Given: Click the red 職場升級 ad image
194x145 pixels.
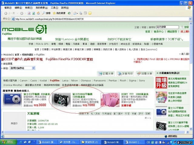Looking at the screenshot, I should (161, 82).
